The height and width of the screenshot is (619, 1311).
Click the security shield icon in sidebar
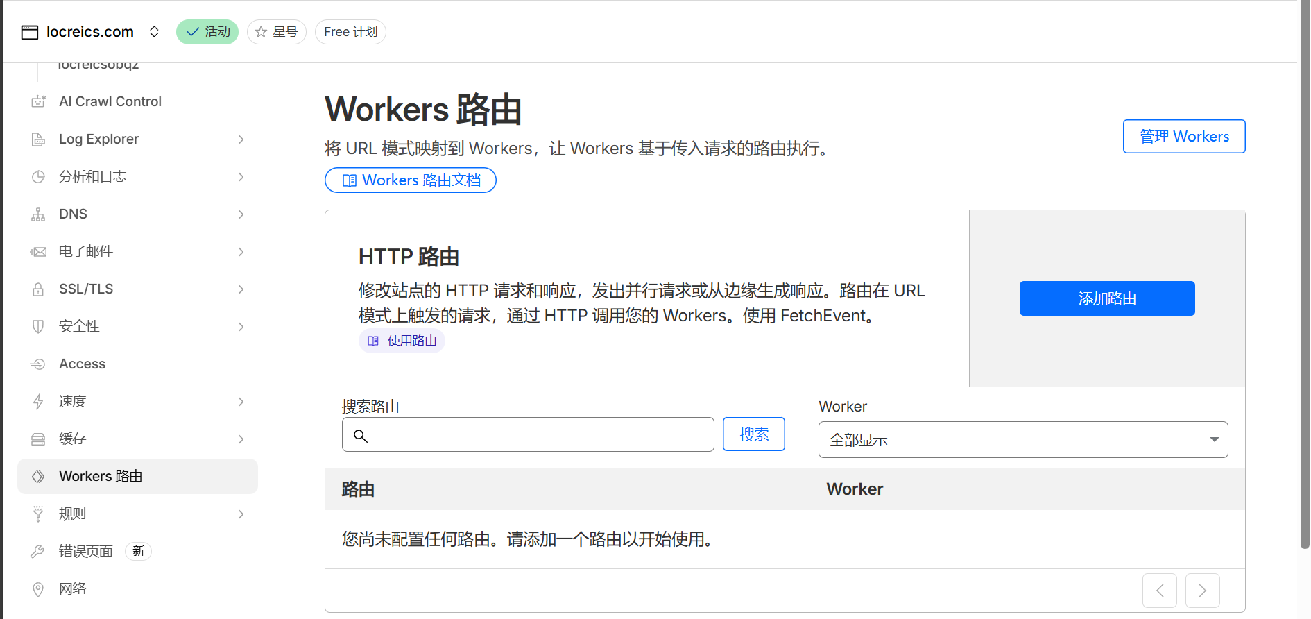(38, 327)
